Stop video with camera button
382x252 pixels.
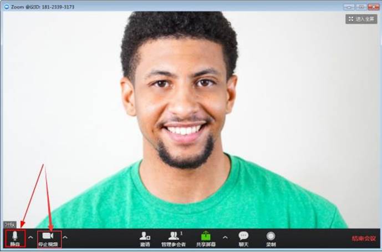click(48, 239)
